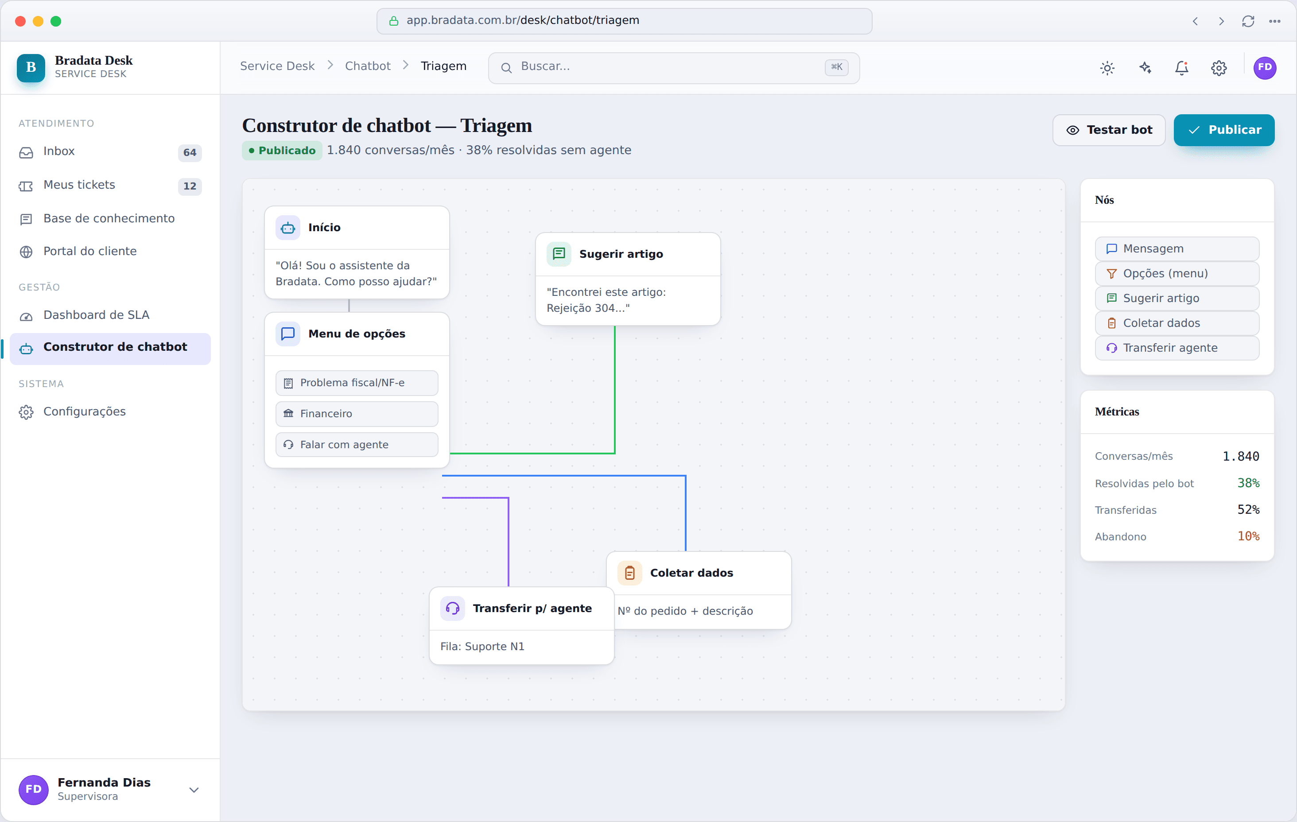Click the checkmark icon on Publicar

click(1194, 130)
